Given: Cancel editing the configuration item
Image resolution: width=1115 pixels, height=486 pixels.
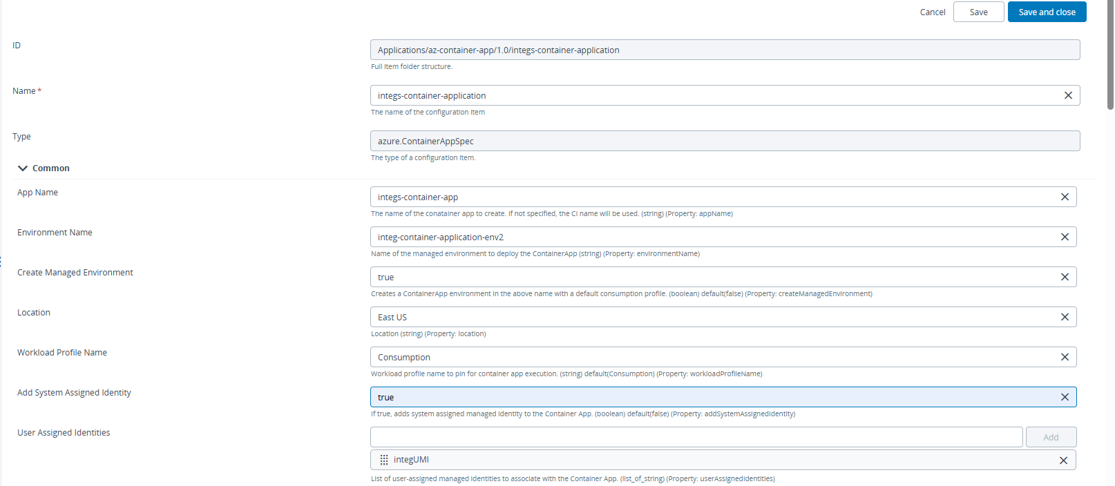Looking at the screenshot, I should point(932,12).
